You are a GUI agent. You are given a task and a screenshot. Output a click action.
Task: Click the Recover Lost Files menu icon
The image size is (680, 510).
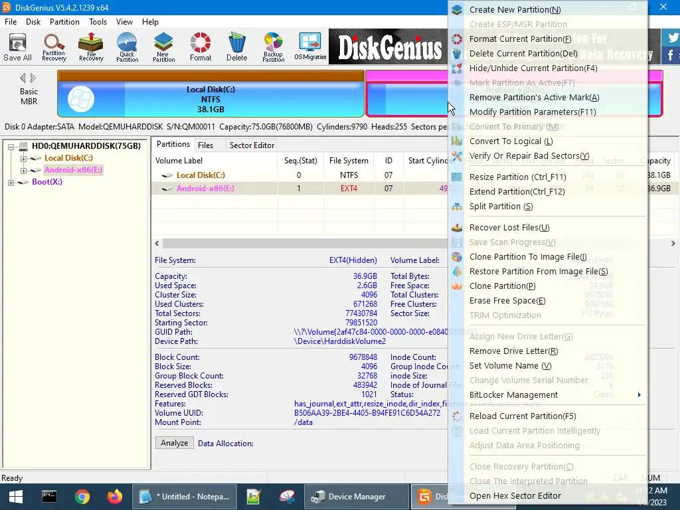click(x=457, y=228)
